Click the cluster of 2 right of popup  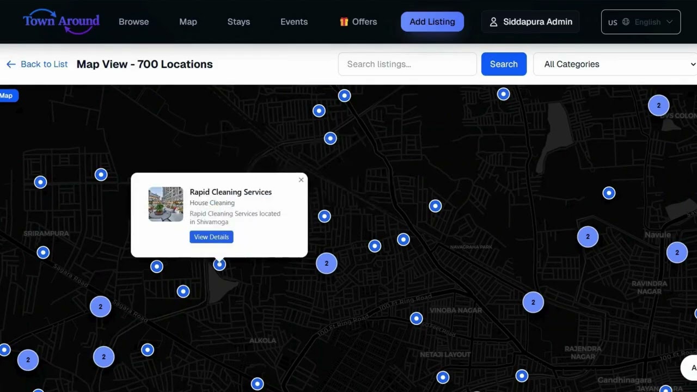[327, 264]
